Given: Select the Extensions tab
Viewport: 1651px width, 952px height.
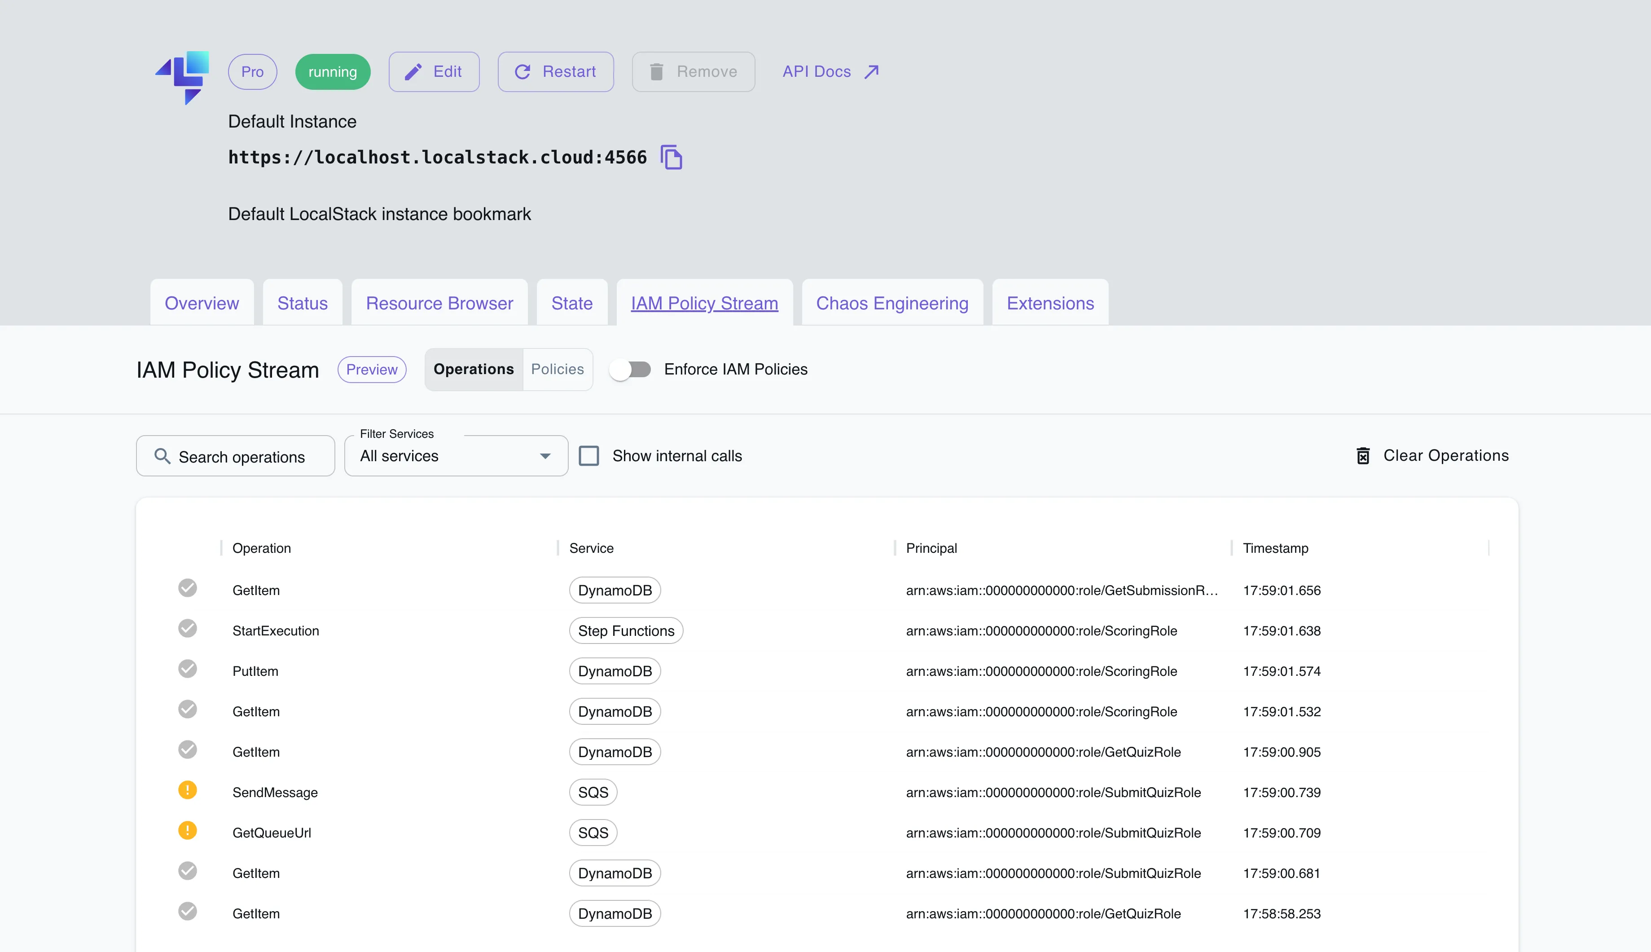Looking at the screenshot, I should pyautogui.click(x=1049, y=303).
